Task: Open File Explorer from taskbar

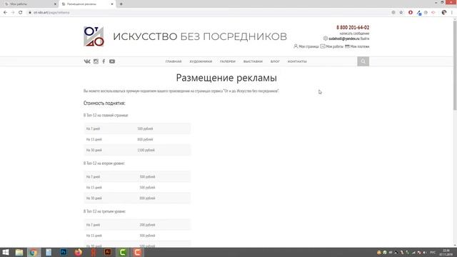Action: click(x=19, y=252)
